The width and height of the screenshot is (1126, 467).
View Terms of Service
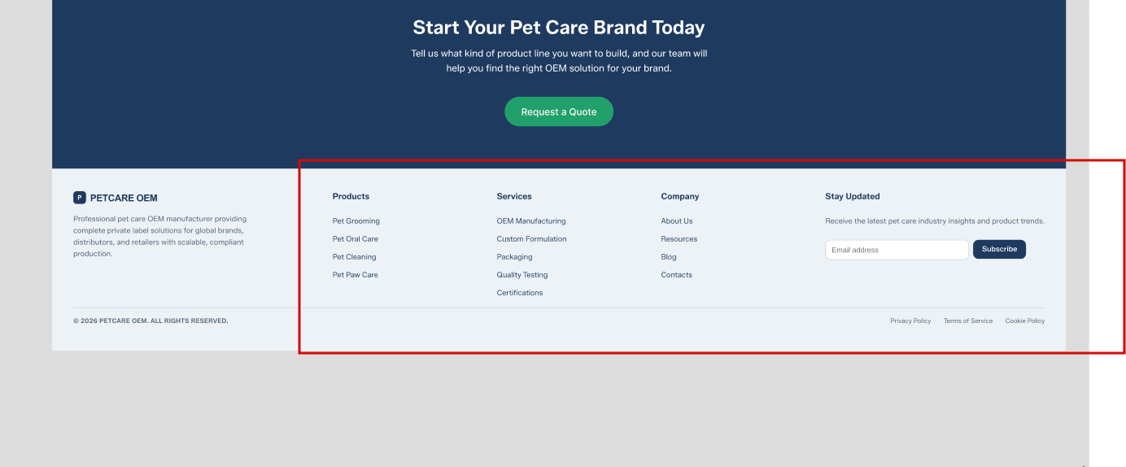pos(967,321)
